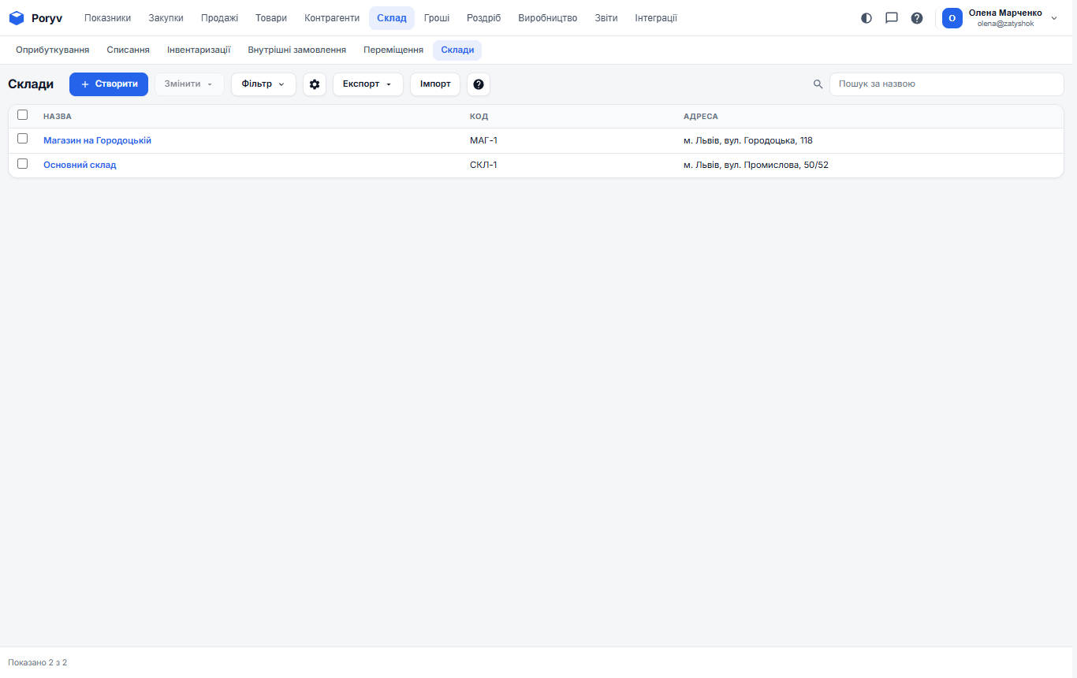Viewport: 1077px width, 678px height.
Task: Check the box for Магазин на Городоцькій
Action: [23, 139]
